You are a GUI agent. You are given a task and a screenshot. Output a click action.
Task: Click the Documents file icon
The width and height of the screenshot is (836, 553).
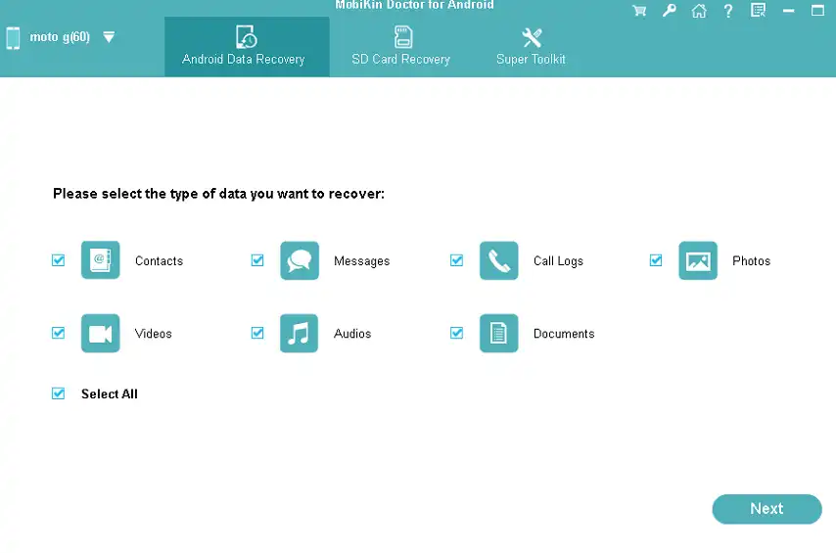coord(498,333)
